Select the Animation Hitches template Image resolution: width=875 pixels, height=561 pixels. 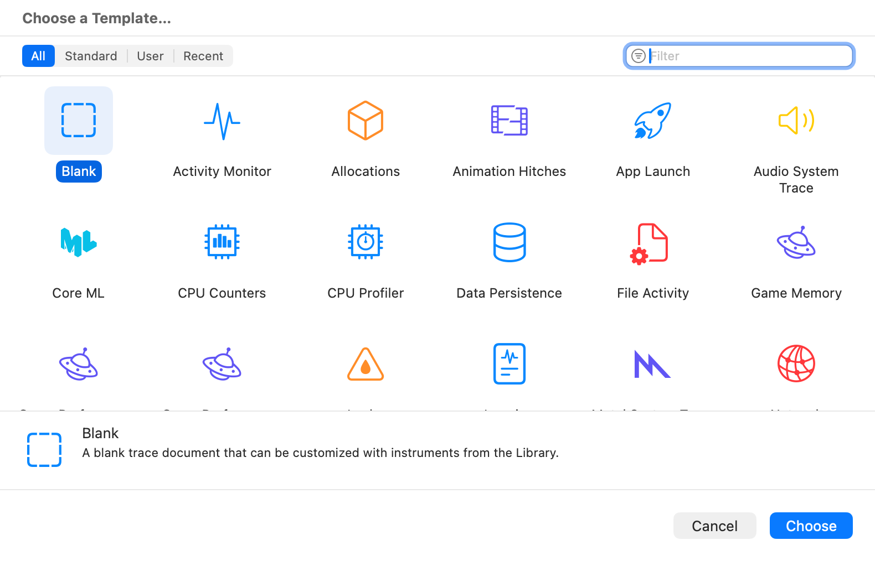point(509,121)
